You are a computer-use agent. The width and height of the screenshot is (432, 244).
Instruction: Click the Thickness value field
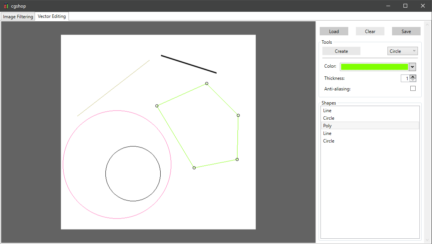(405, 78)
